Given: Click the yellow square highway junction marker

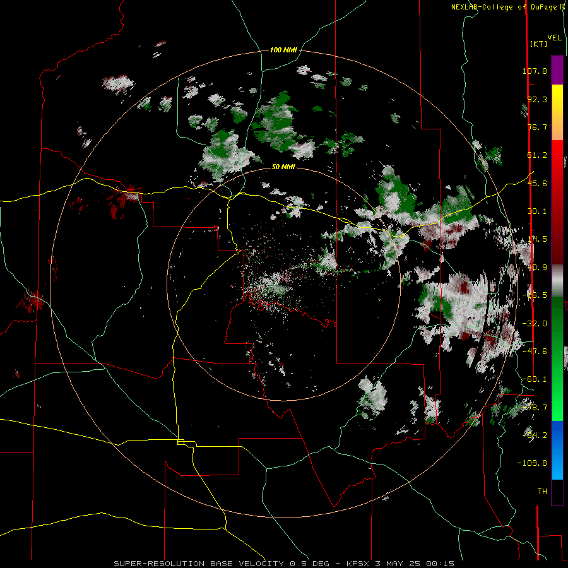Looking at the screenshot, I should point(180,442).
